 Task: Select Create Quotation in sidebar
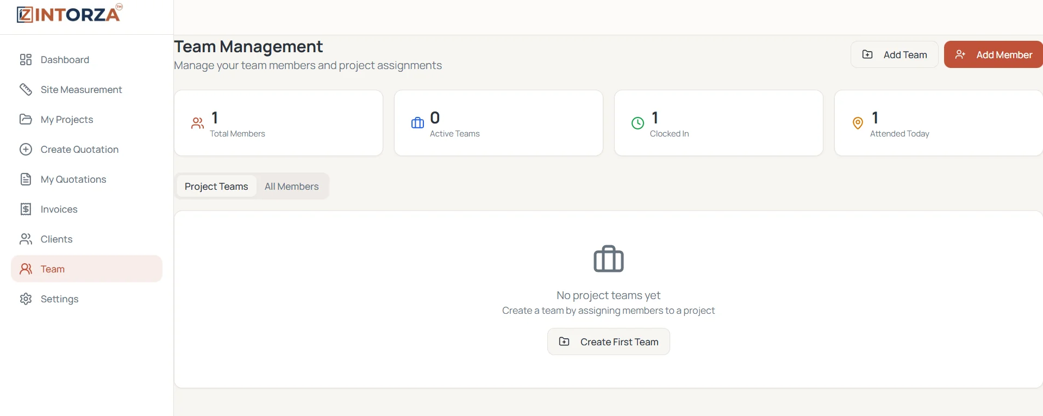pos(86,150)
